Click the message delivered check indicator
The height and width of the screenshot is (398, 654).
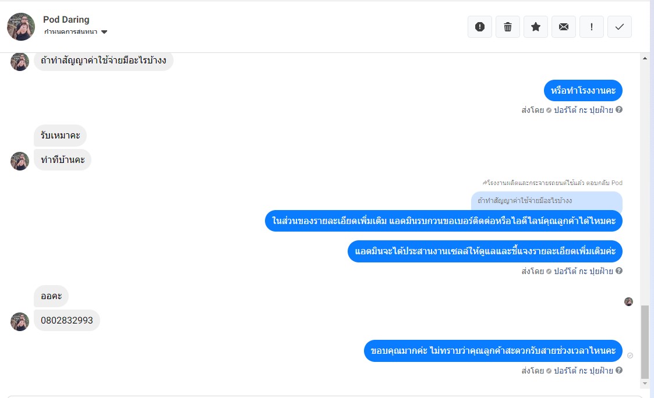click(630, 356)
